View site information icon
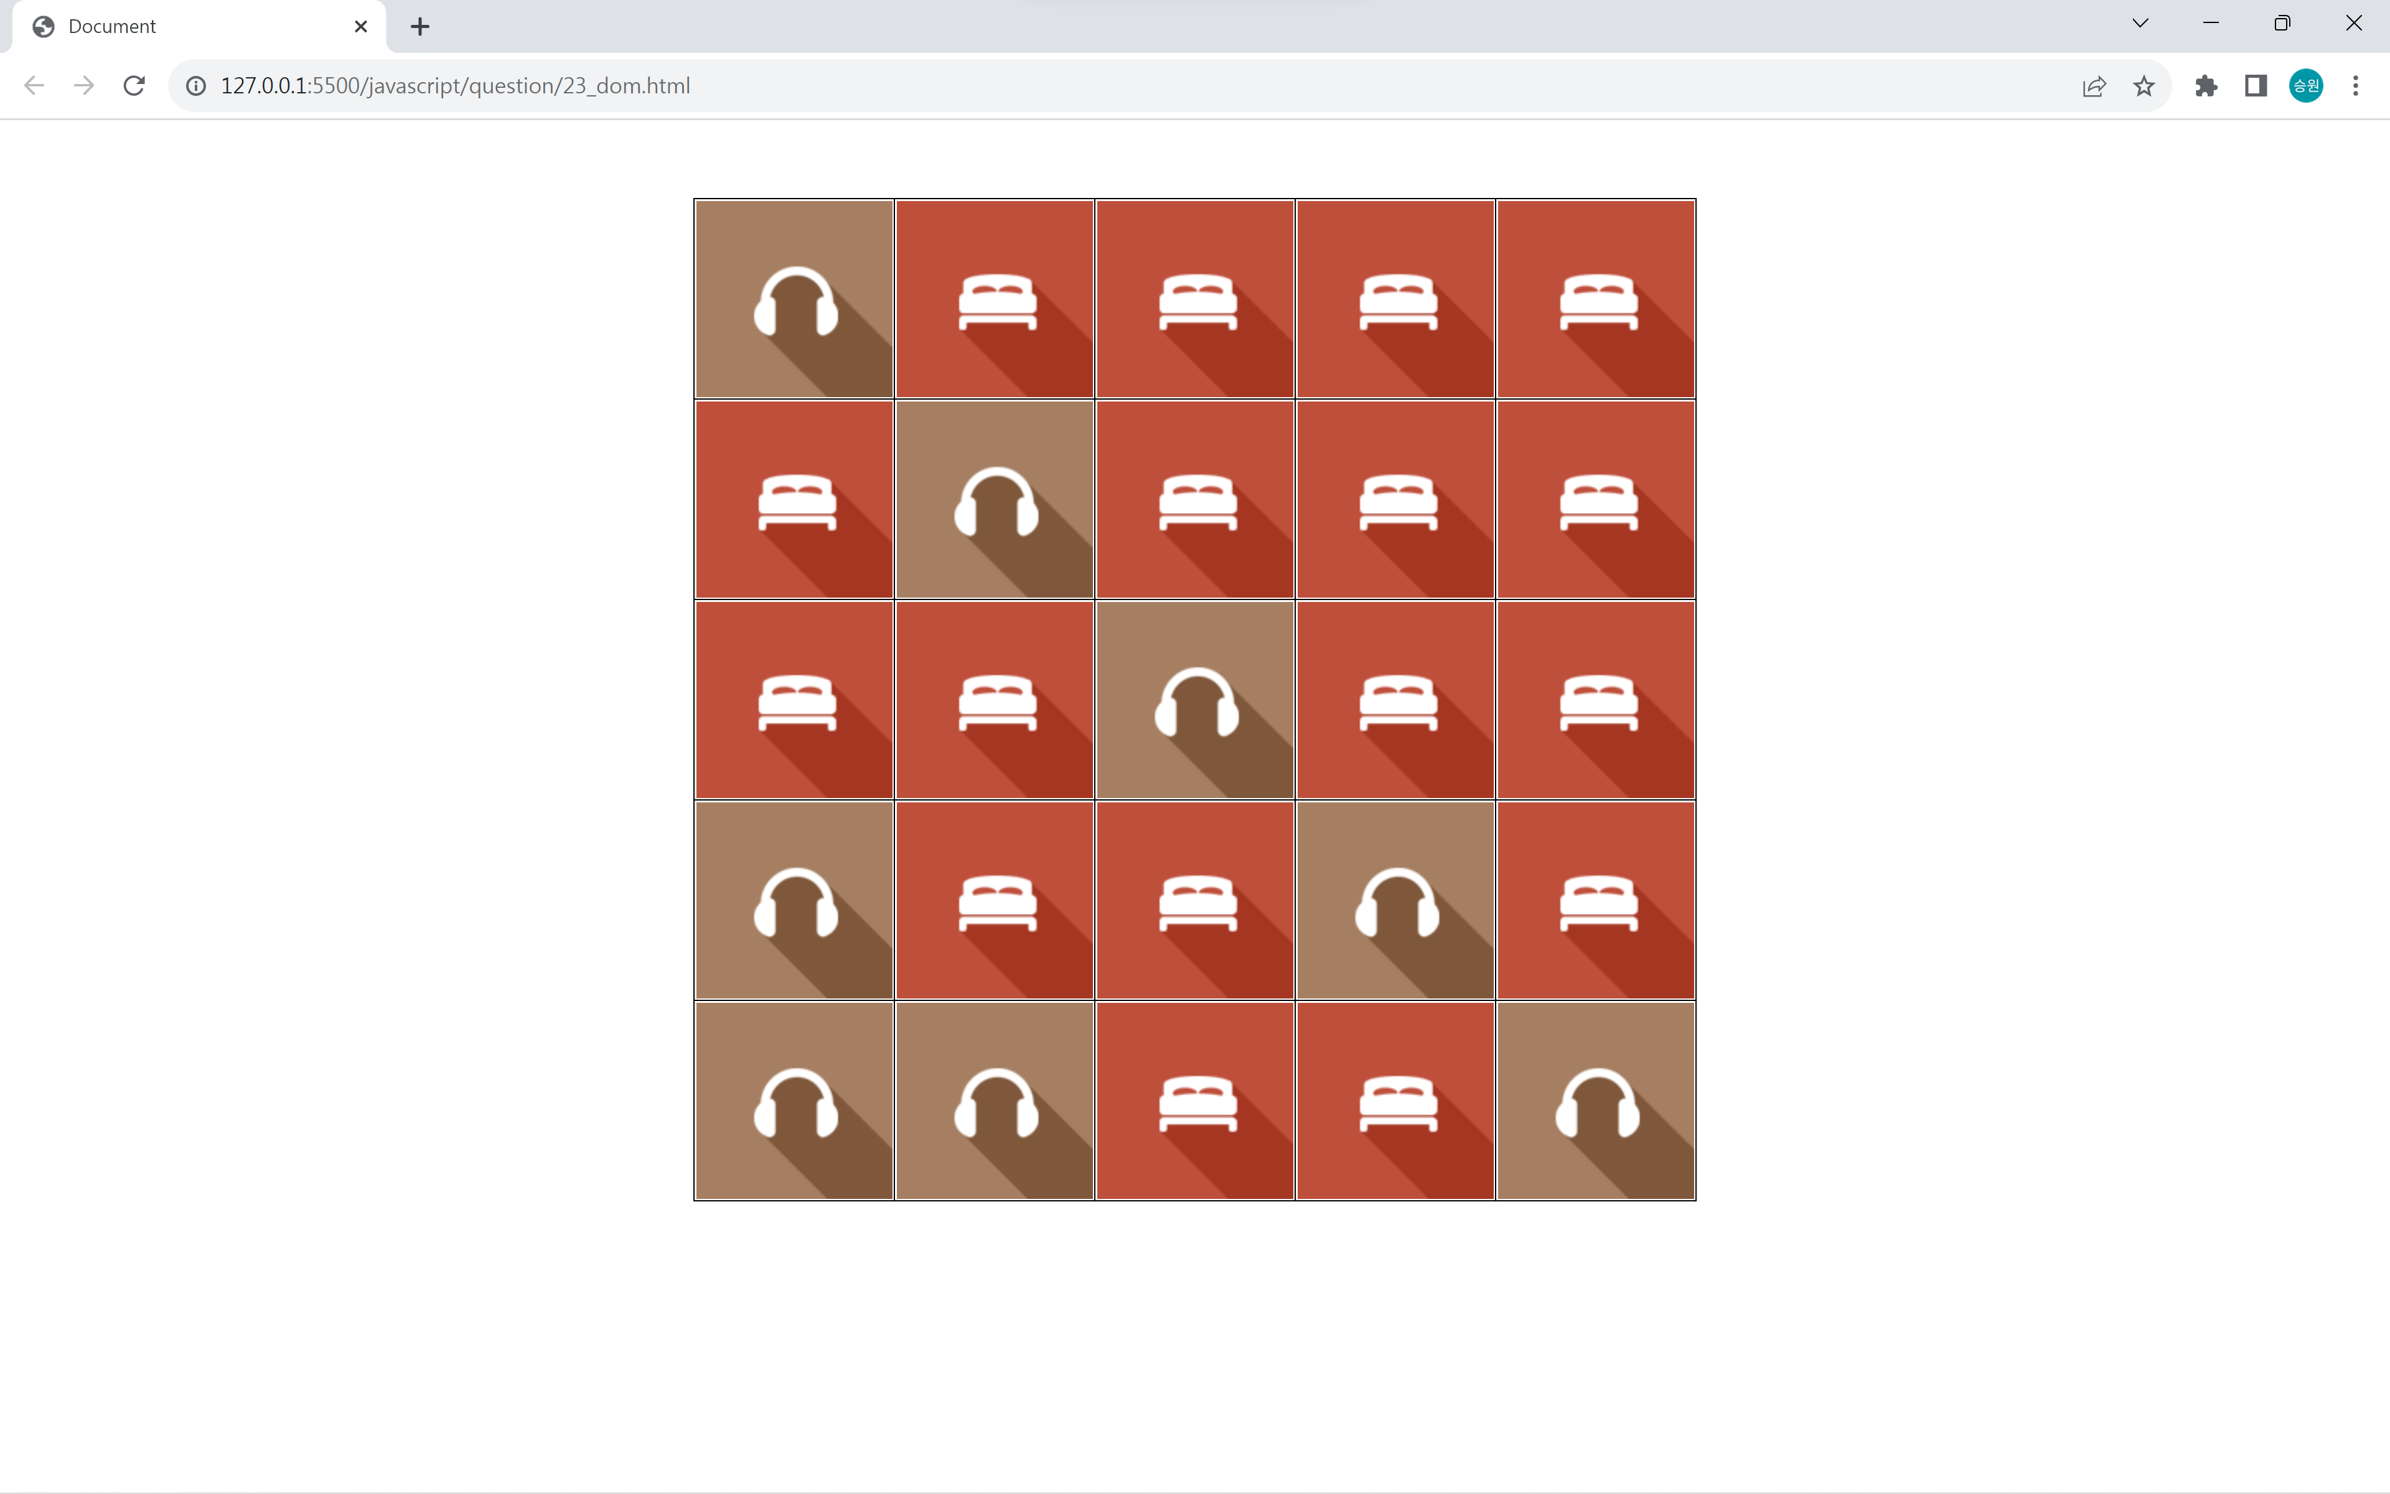 coord(197,86)
